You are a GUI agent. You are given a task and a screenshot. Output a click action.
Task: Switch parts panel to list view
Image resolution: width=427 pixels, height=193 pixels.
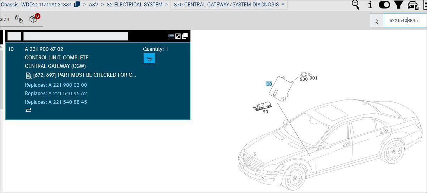tap(171, 36)
